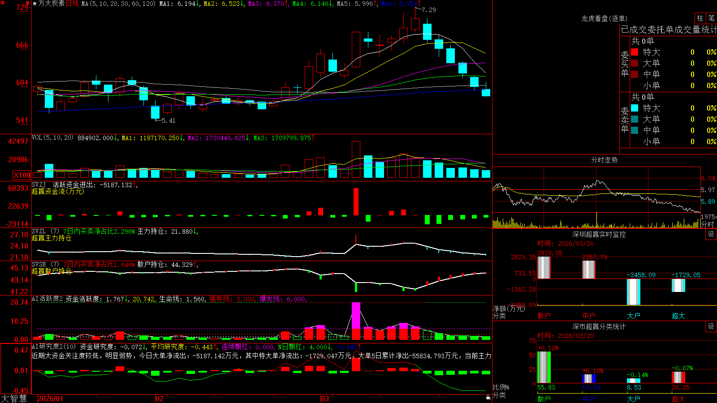Select the dark red 大单 buy-order swatch
This screenshot has height=403, width=717.
click(x=635, y=63)
